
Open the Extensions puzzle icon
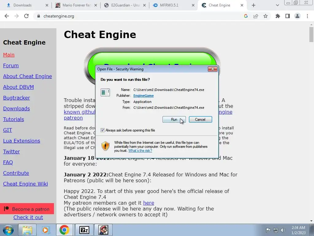pos(278,16)
